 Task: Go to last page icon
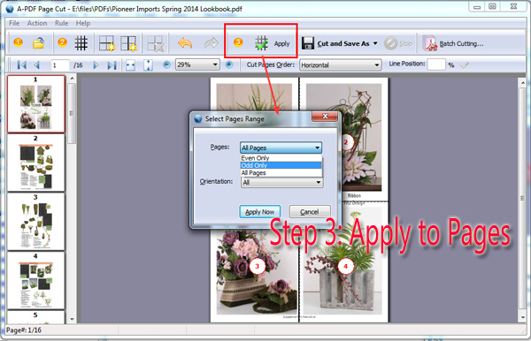pyautogui.click(x=112, y=64)
